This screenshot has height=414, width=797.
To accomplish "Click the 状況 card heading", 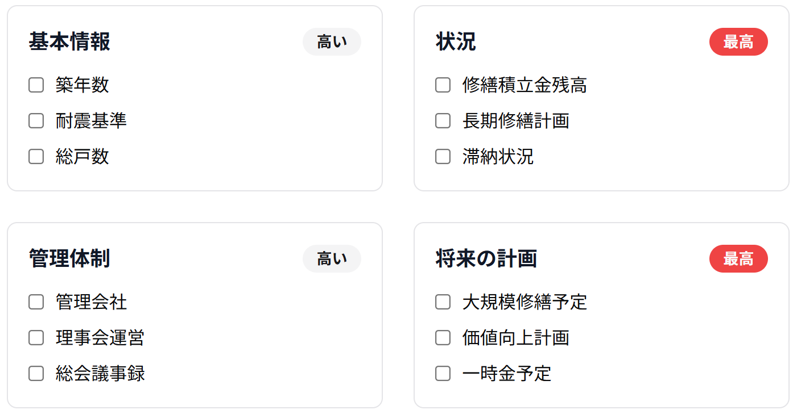I will pos(456,42).
